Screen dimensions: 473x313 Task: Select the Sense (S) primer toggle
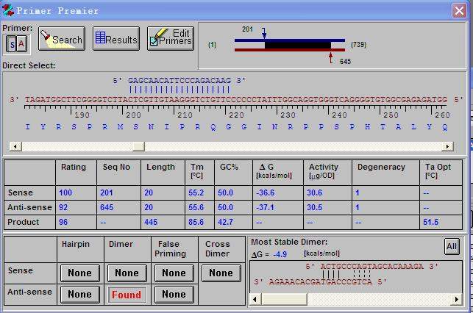(12, 44)
